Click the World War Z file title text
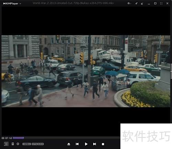Screen dimensions: 172x149 point(73,3)
